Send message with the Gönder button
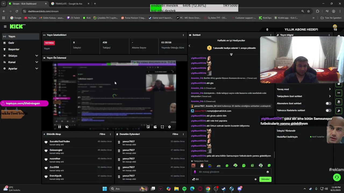 point(265,179)
